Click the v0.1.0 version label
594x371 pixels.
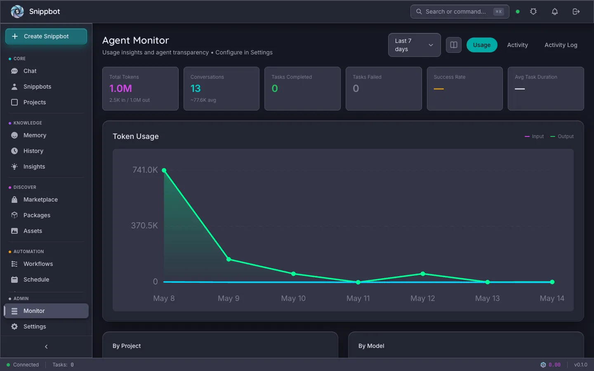[x=581, y=365]
